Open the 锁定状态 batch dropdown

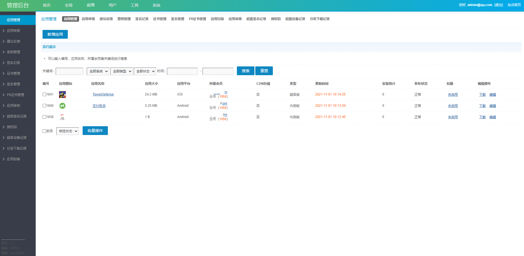tap(68, 131)
